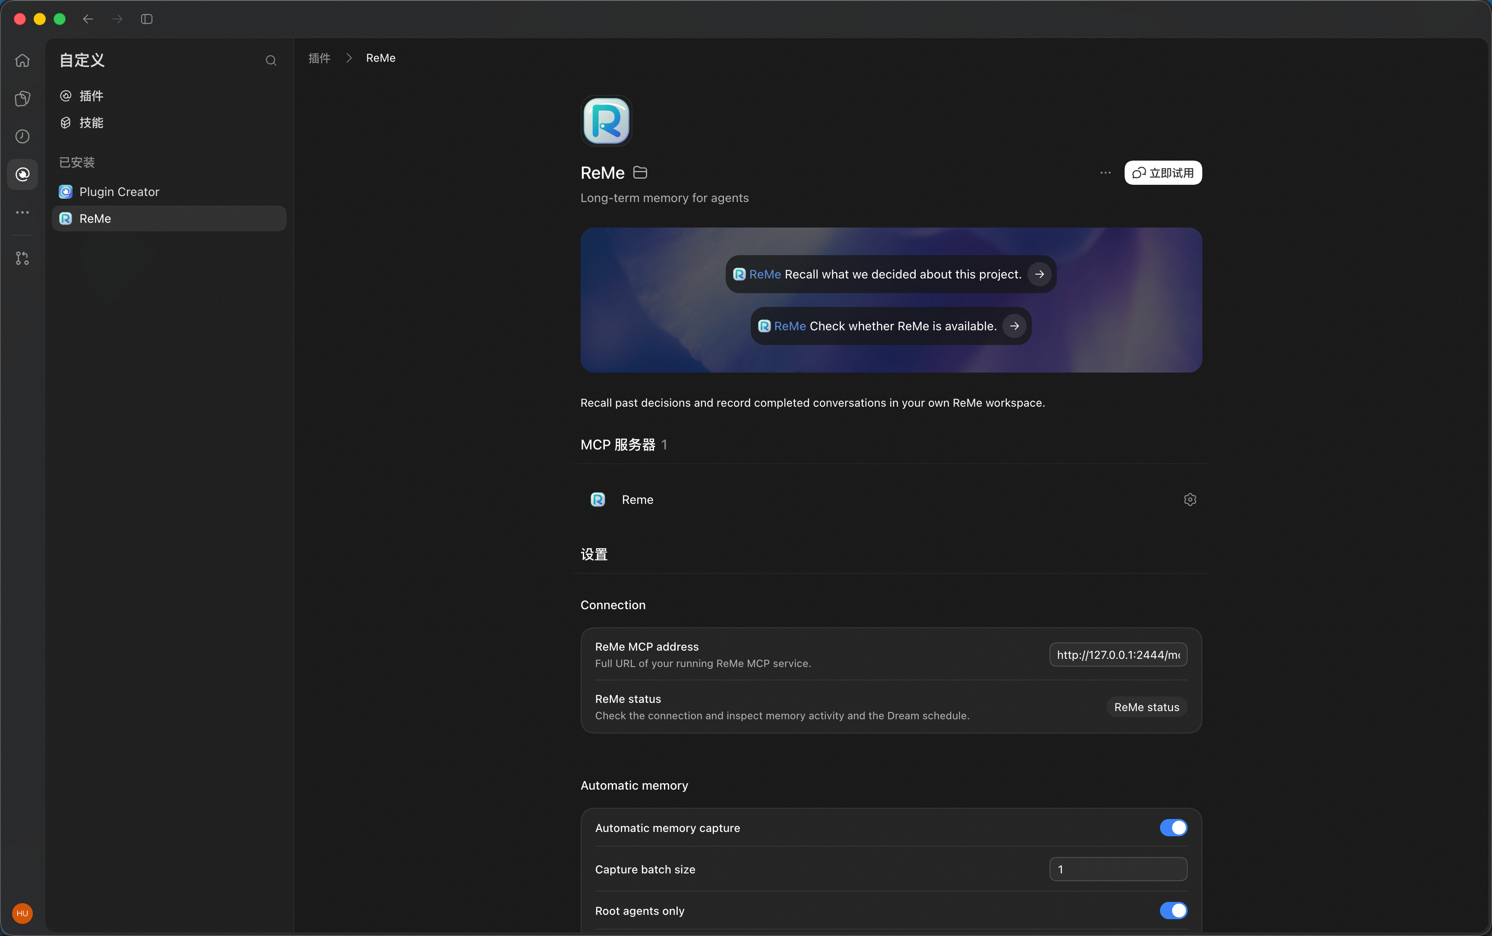The image size is (1492, 936).
Task: Click the Automatic memory section heading
Action: click(x=634, y=786)
